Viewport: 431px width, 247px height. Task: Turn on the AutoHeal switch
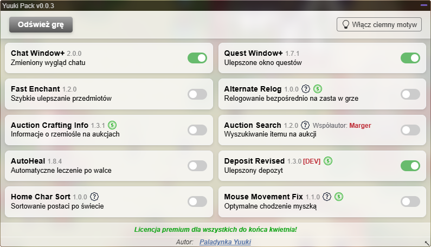tap(197, 166)
